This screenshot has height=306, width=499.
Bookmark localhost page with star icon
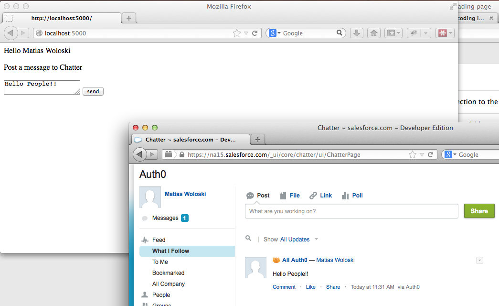(236, 33)
